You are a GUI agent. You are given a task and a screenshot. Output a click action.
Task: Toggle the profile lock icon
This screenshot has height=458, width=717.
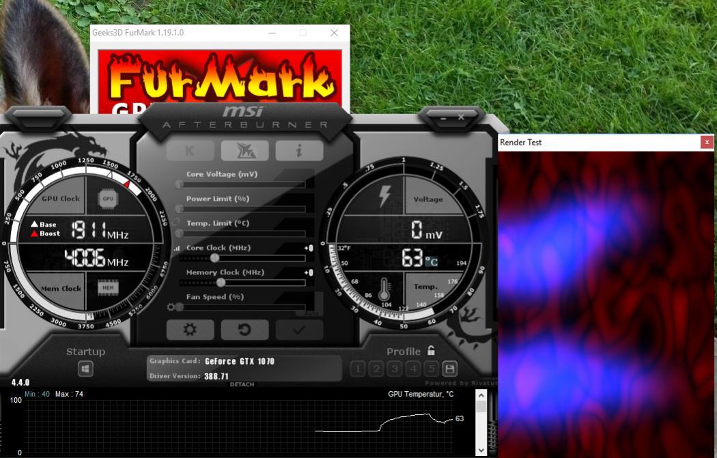pos(431,350)
